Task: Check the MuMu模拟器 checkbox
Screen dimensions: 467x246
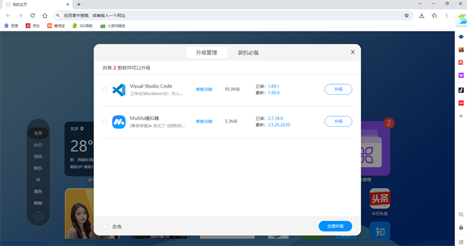Action: coord(105,122)
